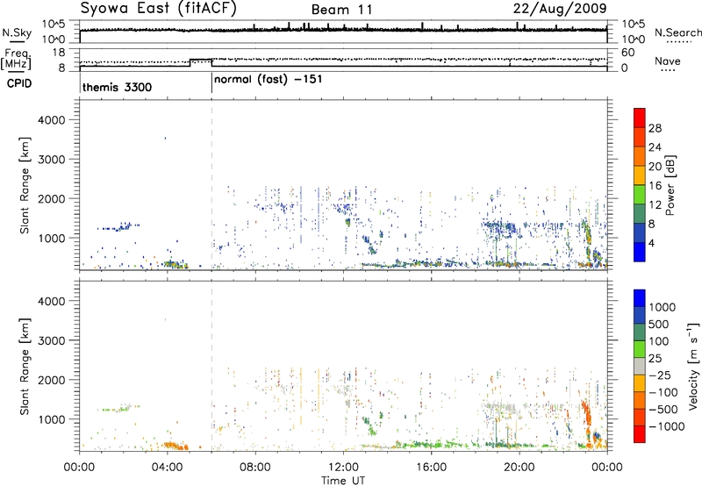
Task: Click the 'Slant Range [km]' label of velocity panel
Action: pyautogui.click(x=25, y=367)
